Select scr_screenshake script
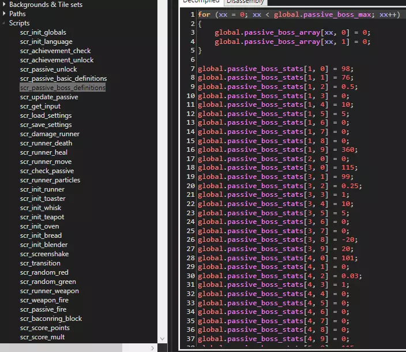 (44, 254)
